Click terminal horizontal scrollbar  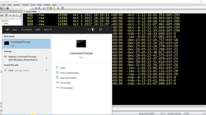coord(158,106)
